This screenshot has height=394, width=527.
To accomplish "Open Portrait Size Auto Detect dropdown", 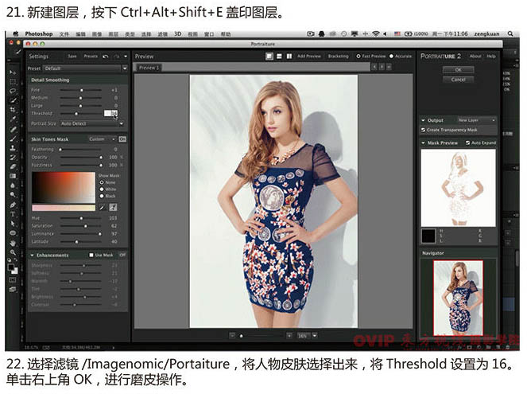I will click(x=91, y=123).
